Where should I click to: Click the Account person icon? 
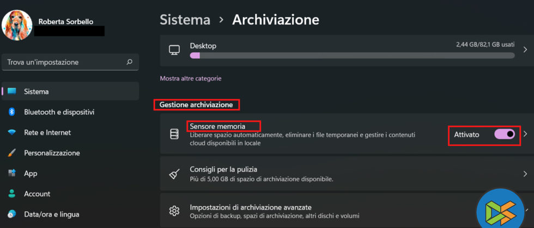(x=11, y=194)
